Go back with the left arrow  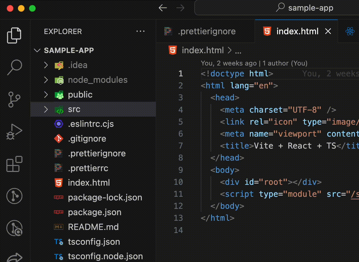click(x=163, y=8)
